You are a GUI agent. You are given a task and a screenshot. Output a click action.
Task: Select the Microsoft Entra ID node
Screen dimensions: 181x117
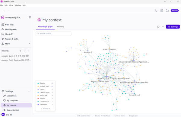pos(135,94)
